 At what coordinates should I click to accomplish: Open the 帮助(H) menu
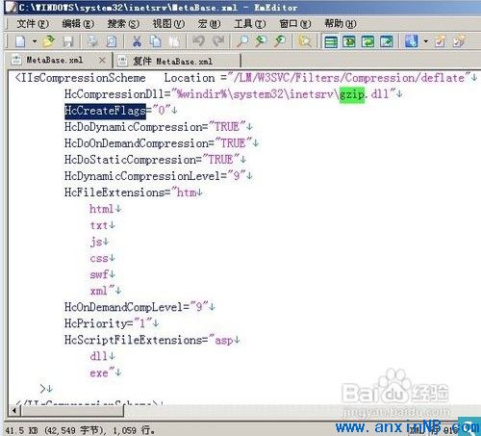pos(341,24)
